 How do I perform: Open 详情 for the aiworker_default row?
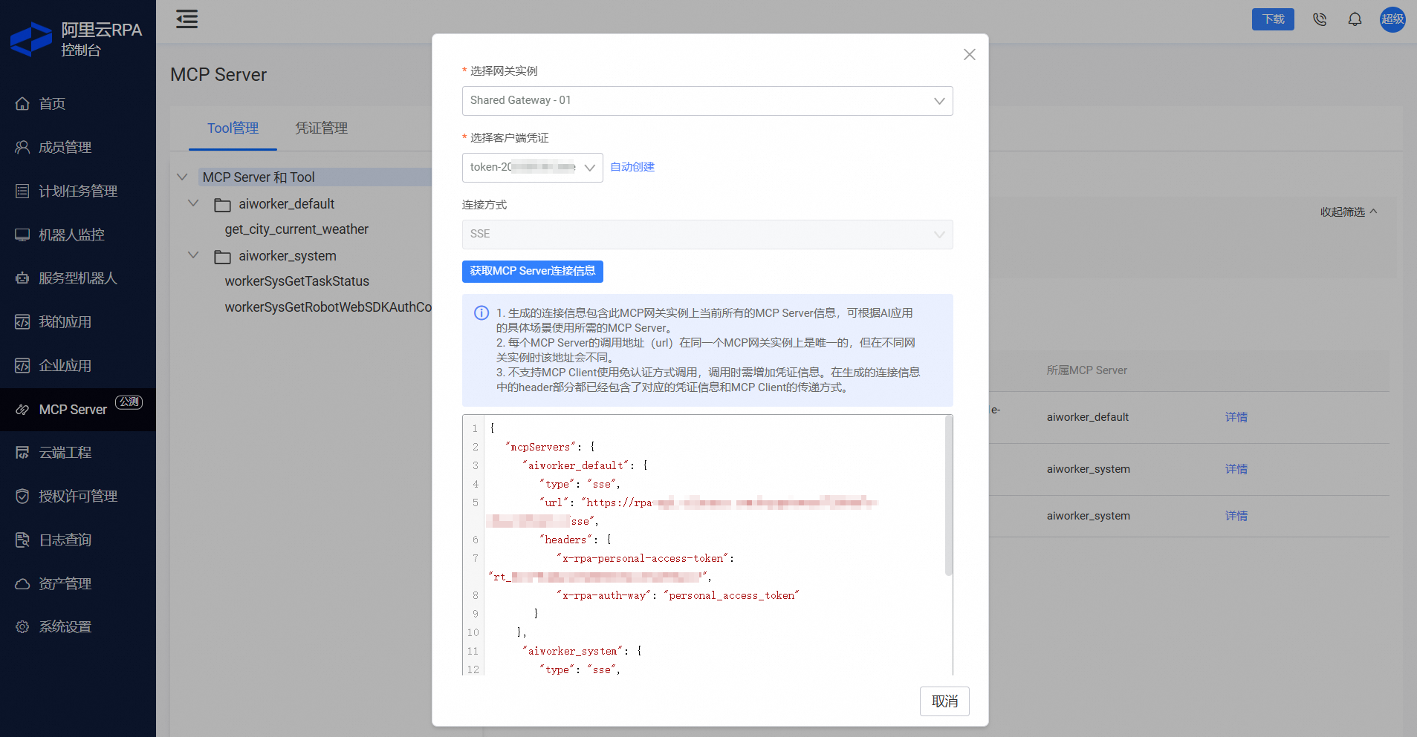point(1236,417)
